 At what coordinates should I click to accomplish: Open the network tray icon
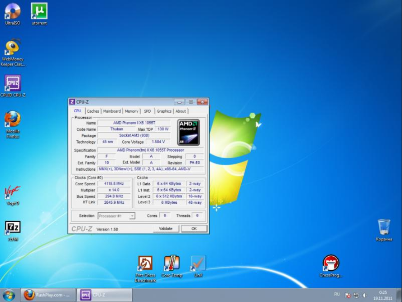356,295
